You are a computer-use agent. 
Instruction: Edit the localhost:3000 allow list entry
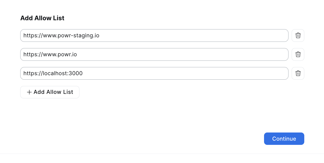pos(154,73)
